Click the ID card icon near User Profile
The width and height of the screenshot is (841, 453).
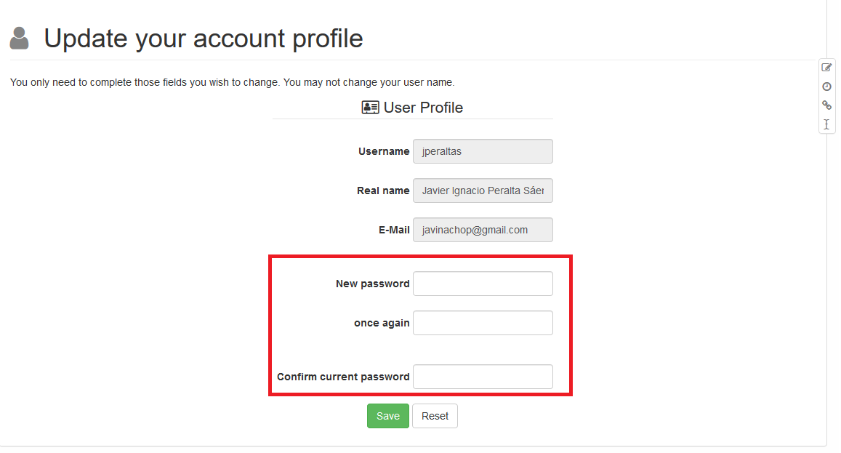click(x=370, y=108)
